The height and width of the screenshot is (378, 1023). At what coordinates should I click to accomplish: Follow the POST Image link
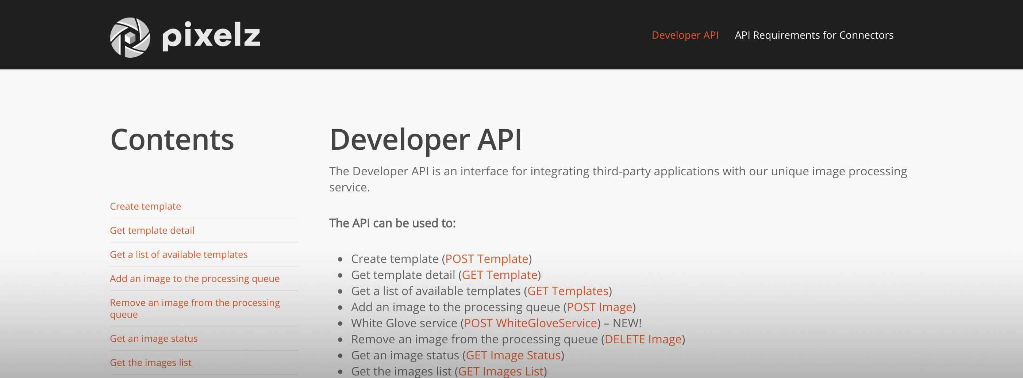[600, 307]
